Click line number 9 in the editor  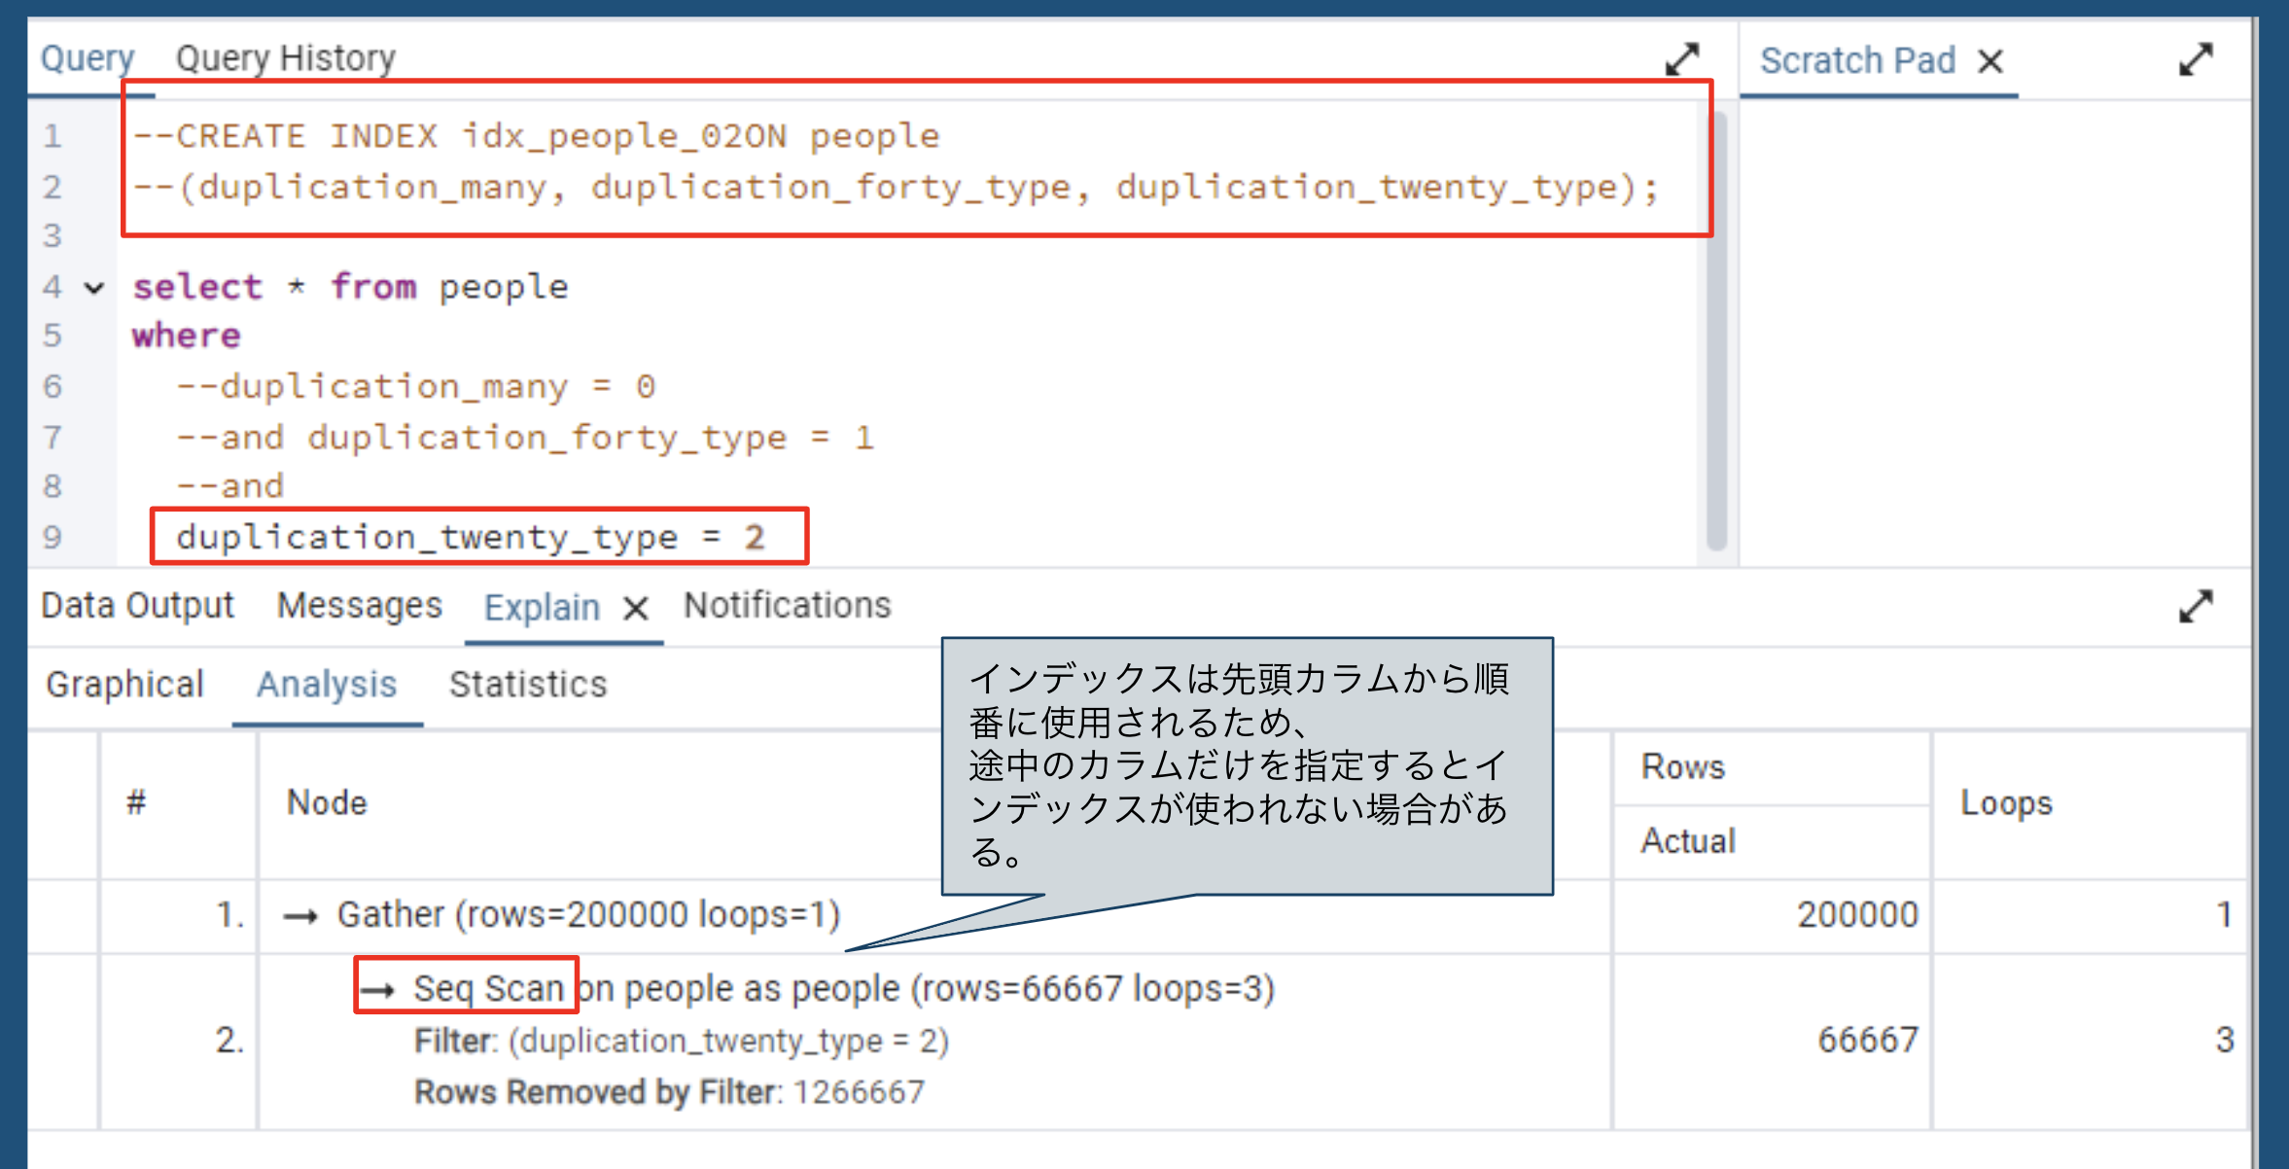coord(55,536)
